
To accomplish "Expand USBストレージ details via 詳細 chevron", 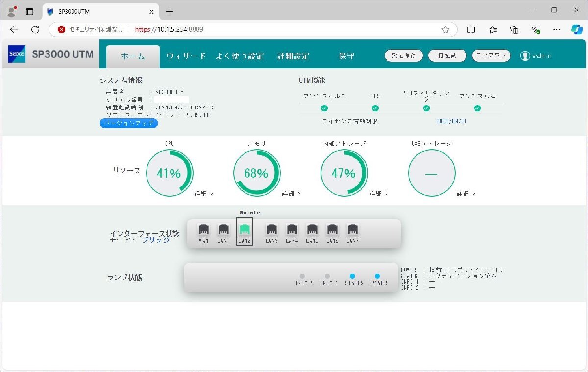I will click(x=465, y=194).
